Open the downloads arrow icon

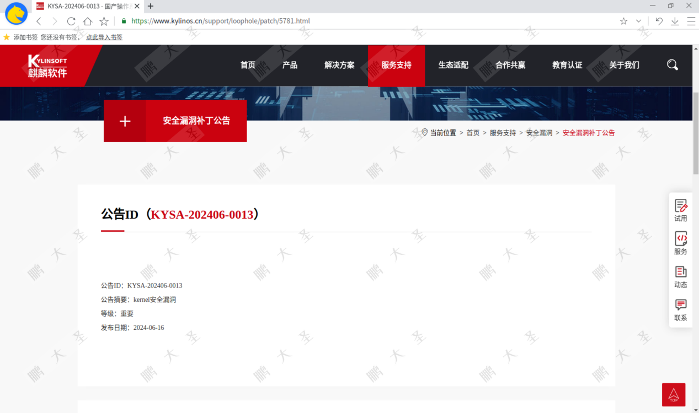coord(675,21)
